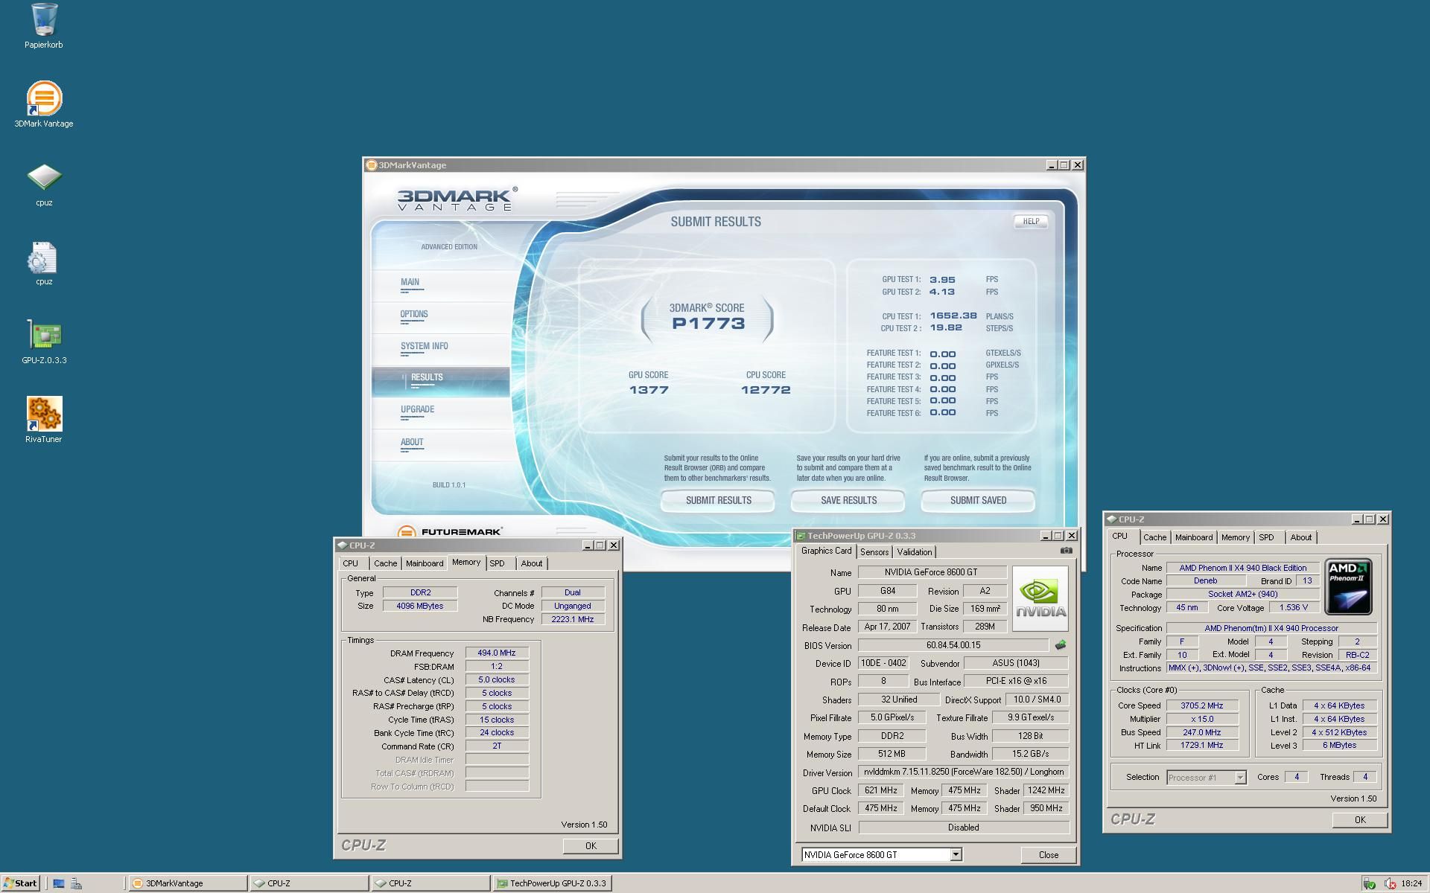Click SUBMIT RESULTS button
The height and width of the screenshot is (893, 1430).
pos(718,501)
